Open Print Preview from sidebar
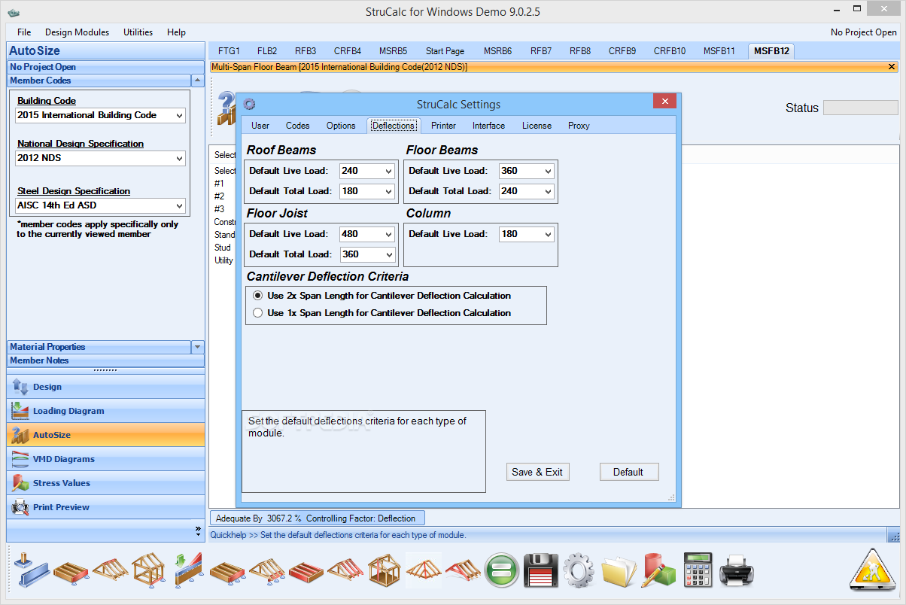 click(106, 507)
